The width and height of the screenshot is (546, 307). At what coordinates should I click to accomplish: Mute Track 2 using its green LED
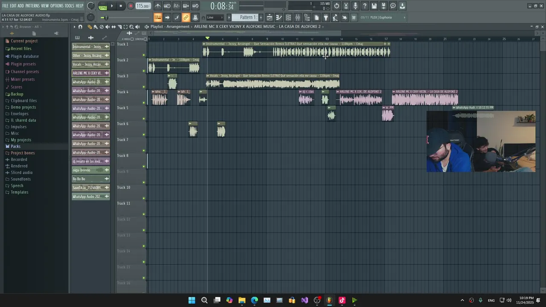144,71
